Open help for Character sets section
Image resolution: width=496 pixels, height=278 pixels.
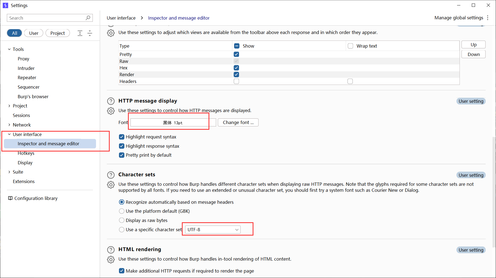tap(111, 175)
